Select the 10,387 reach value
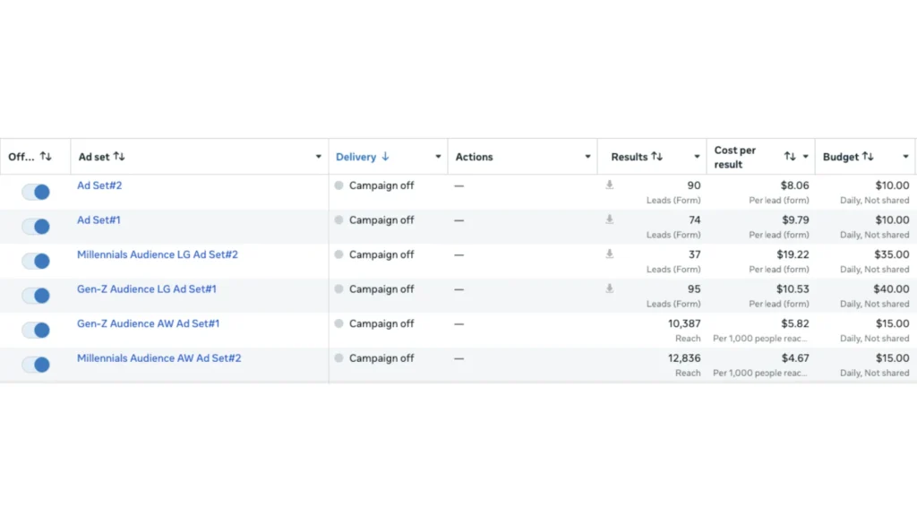Image resolution: width=917 pixels, height=516 pixels. pyautogui.click(x=684, y=323)
